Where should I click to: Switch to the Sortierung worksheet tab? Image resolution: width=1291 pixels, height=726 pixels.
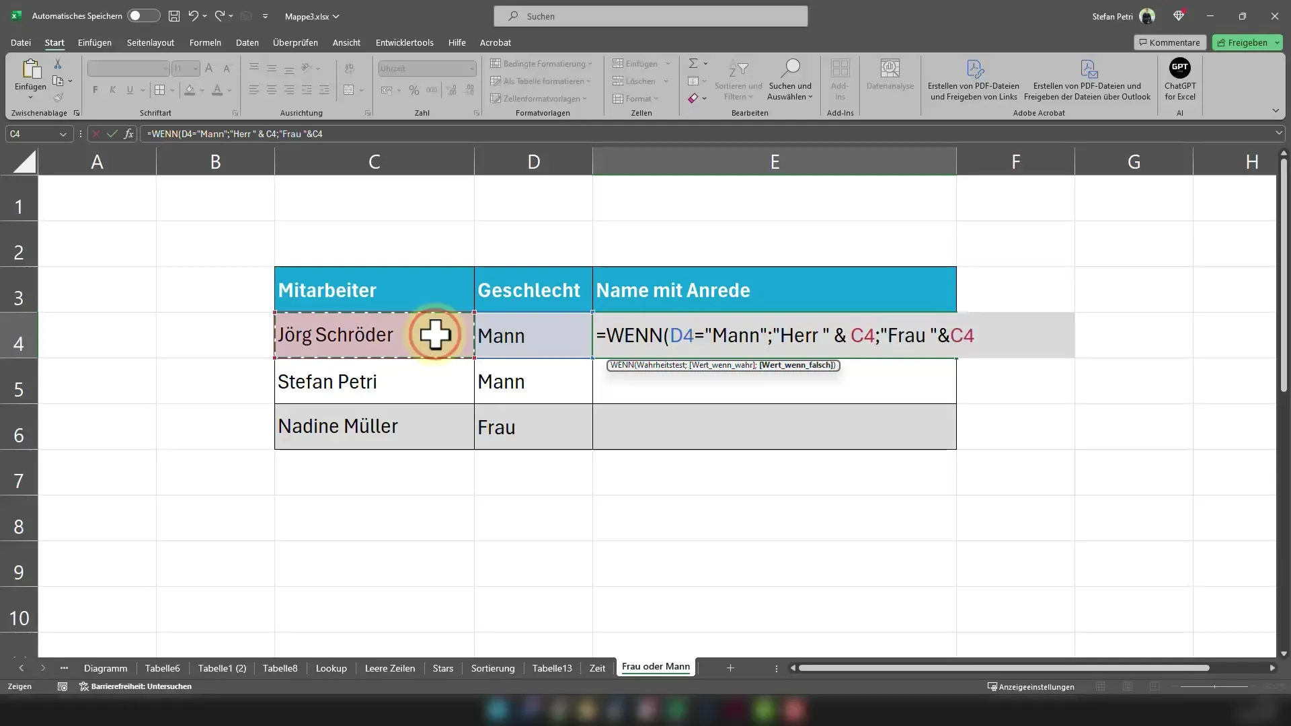click(x=493, y=668)
